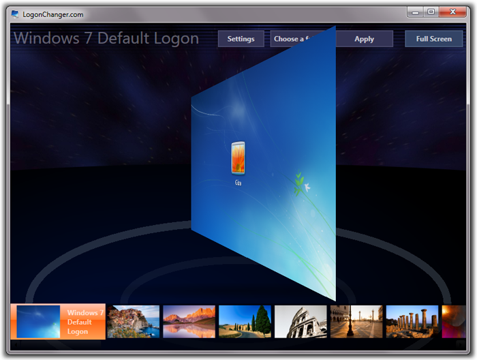Select the cypress tree road thumbnail
Viewport: 477px width, 360px height.
tap(245, 322)
